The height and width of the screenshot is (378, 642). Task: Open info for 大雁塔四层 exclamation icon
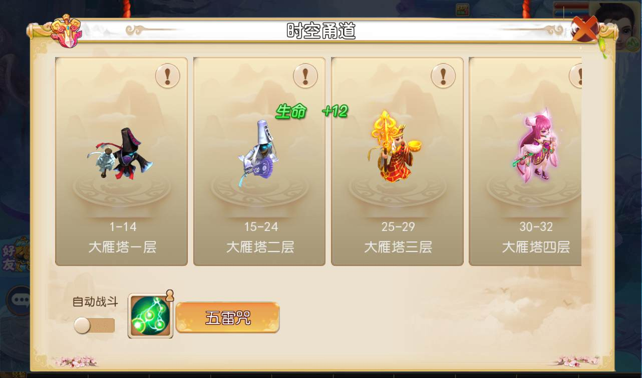point(576,76)
